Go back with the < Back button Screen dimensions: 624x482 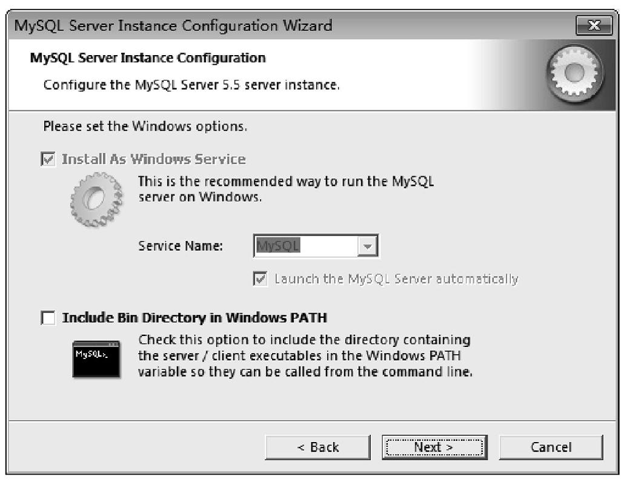[317, 447]
